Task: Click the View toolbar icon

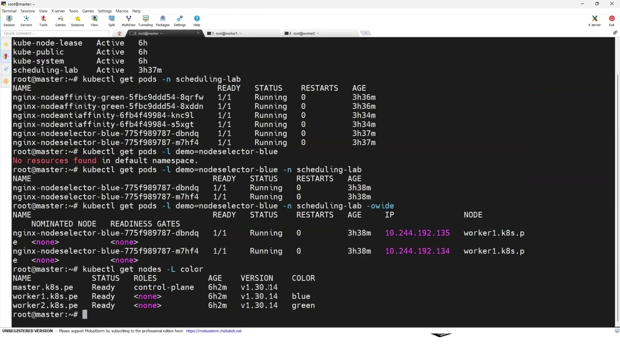Action: tap(94, 21)
